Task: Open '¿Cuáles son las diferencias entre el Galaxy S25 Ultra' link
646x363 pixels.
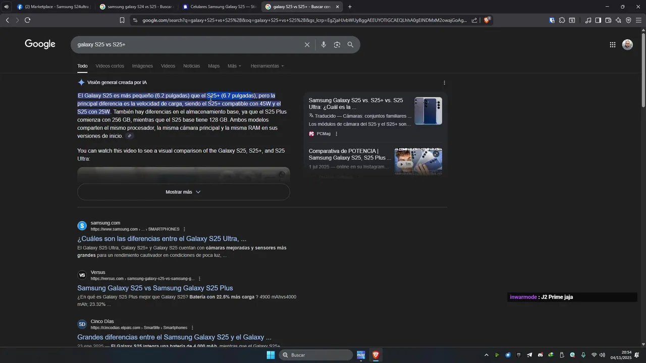Action: pyautogui.click(x=161, y=239)
